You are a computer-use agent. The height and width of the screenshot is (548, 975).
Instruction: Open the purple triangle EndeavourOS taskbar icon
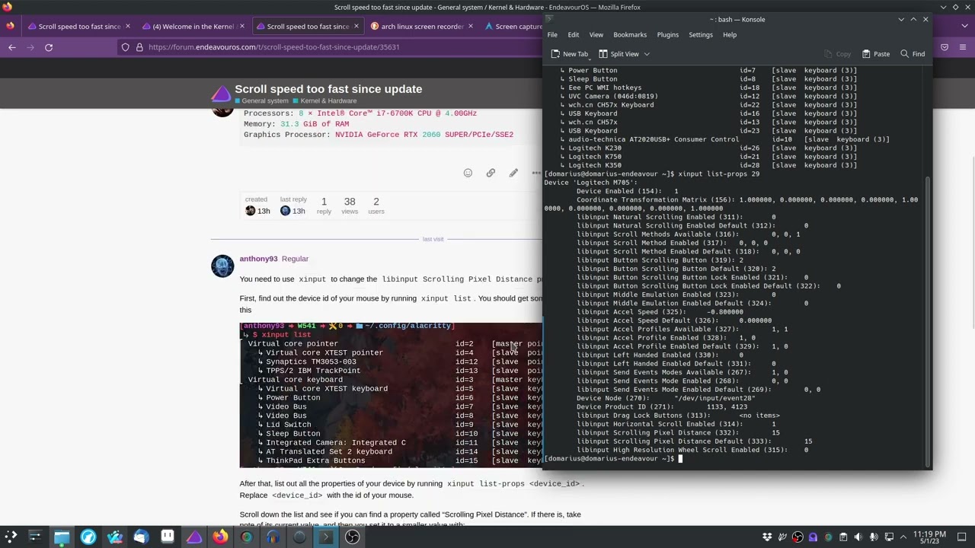tap(193, 537)
